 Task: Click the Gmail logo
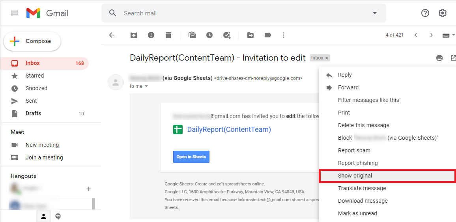[x=47, y=13]
